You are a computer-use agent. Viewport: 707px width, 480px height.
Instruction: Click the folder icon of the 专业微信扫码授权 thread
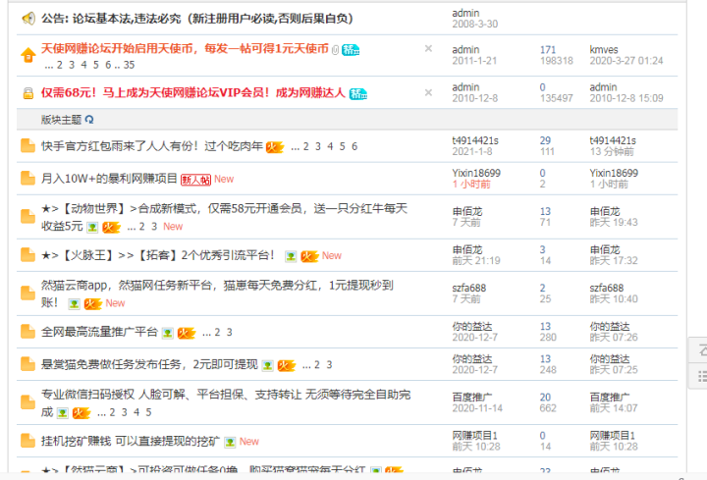[x=27, y=402]
